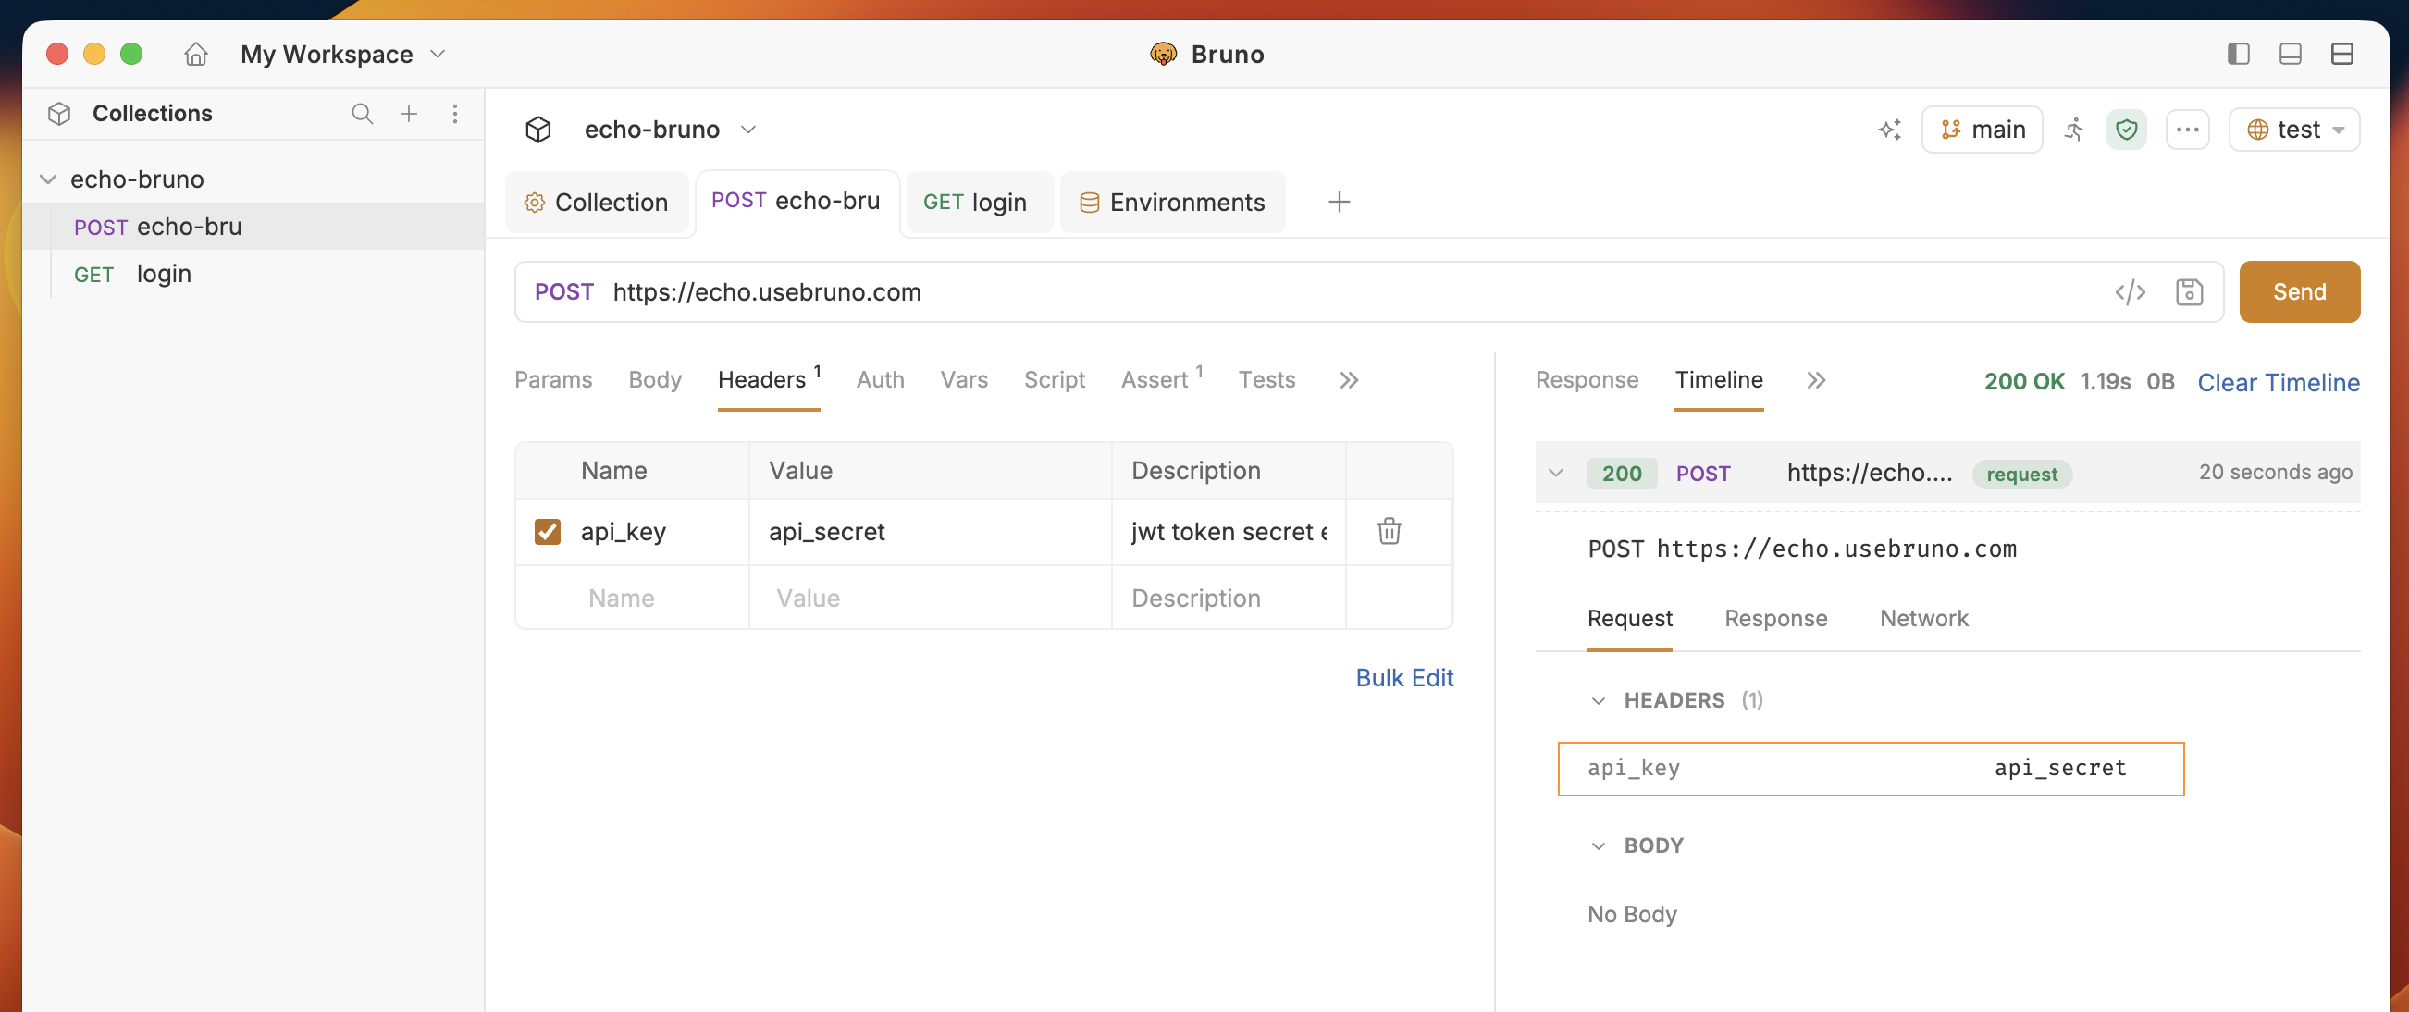
Task: Add a new collection with plus icon
Action: (x=409, y=113)
